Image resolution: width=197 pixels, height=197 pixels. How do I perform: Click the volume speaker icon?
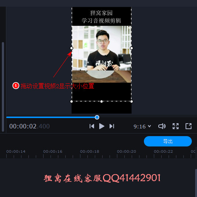click(x=162, y=126)
